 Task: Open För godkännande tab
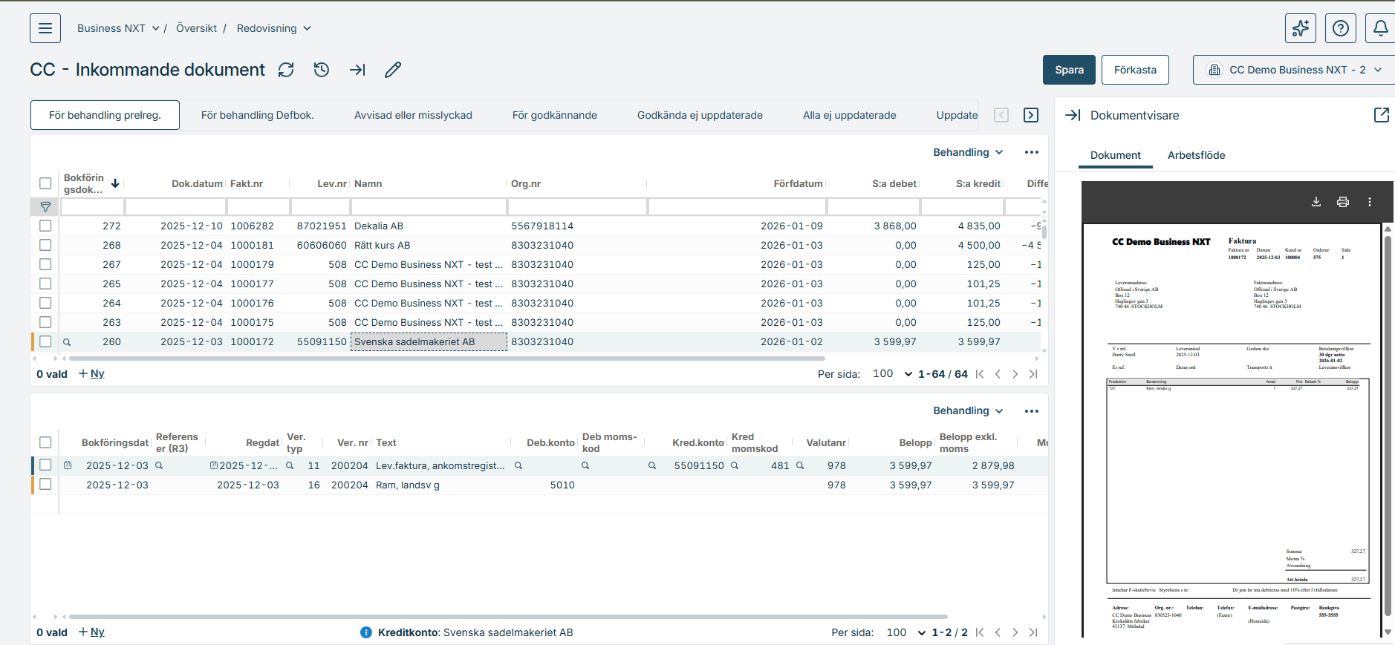pos(555,115)
